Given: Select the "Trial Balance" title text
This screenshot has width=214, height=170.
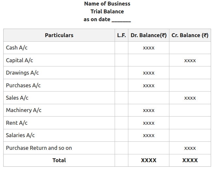Looking at the screenshot, I should point(107,11).
